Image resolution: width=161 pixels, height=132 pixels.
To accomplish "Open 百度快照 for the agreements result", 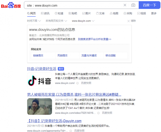I will click(x=79, y=131).
